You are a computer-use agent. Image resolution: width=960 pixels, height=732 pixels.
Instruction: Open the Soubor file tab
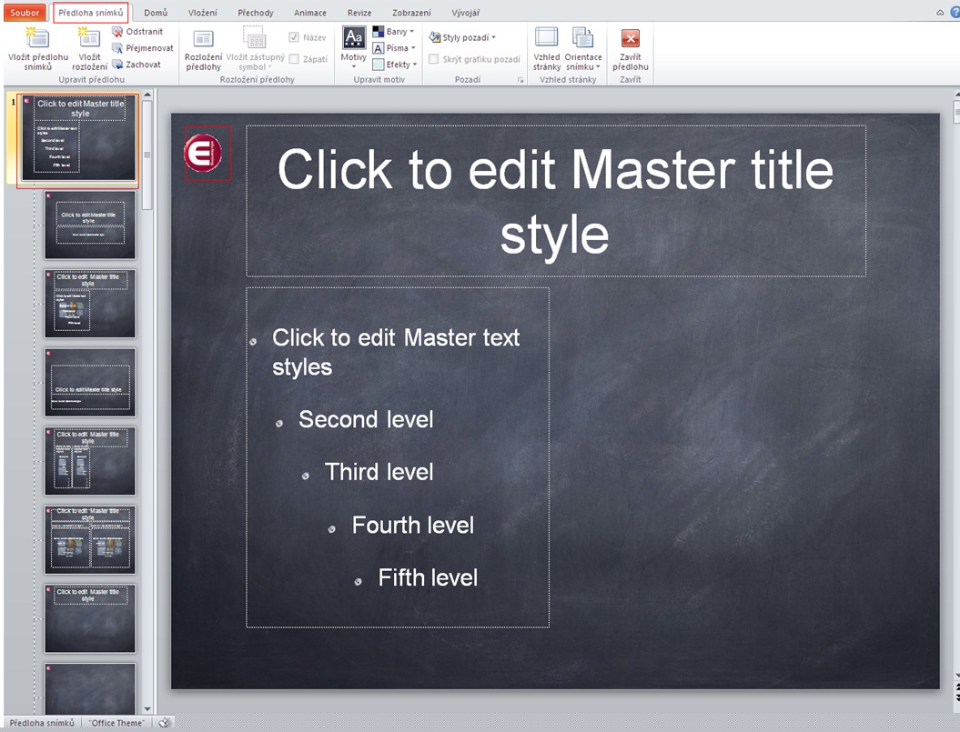click(x=25, y=12)
